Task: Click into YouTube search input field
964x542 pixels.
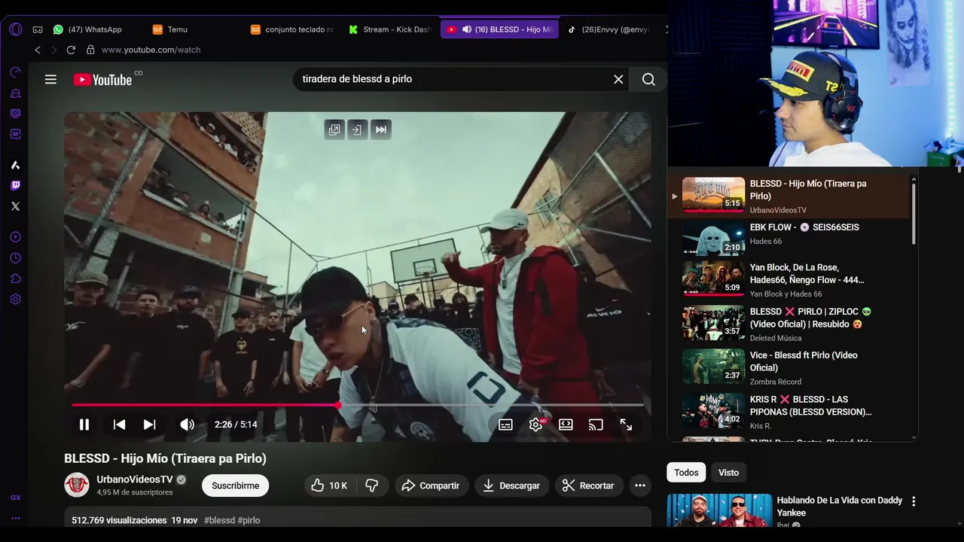Action: (x=452, y=79)
